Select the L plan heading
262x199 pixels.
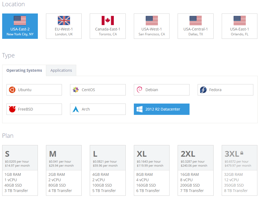[x=95, y=154]
